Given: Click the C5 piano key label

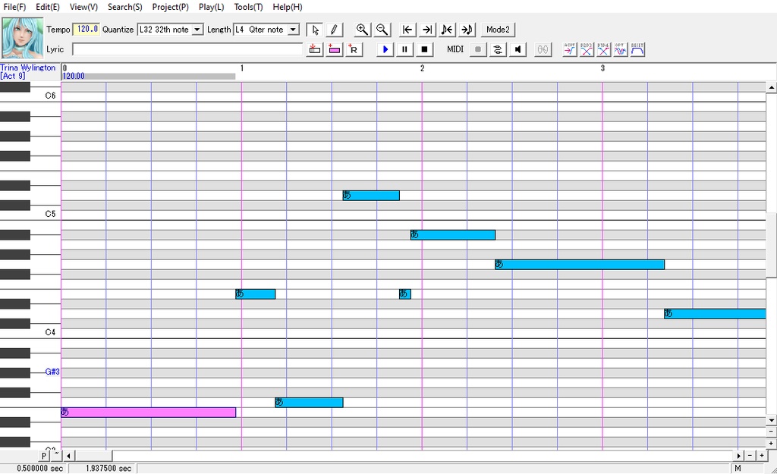Looking at the screenshot, I should (50, 214).
